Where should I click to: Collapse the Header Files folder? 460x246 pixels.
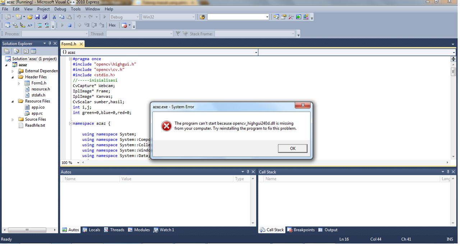[13, 77]
